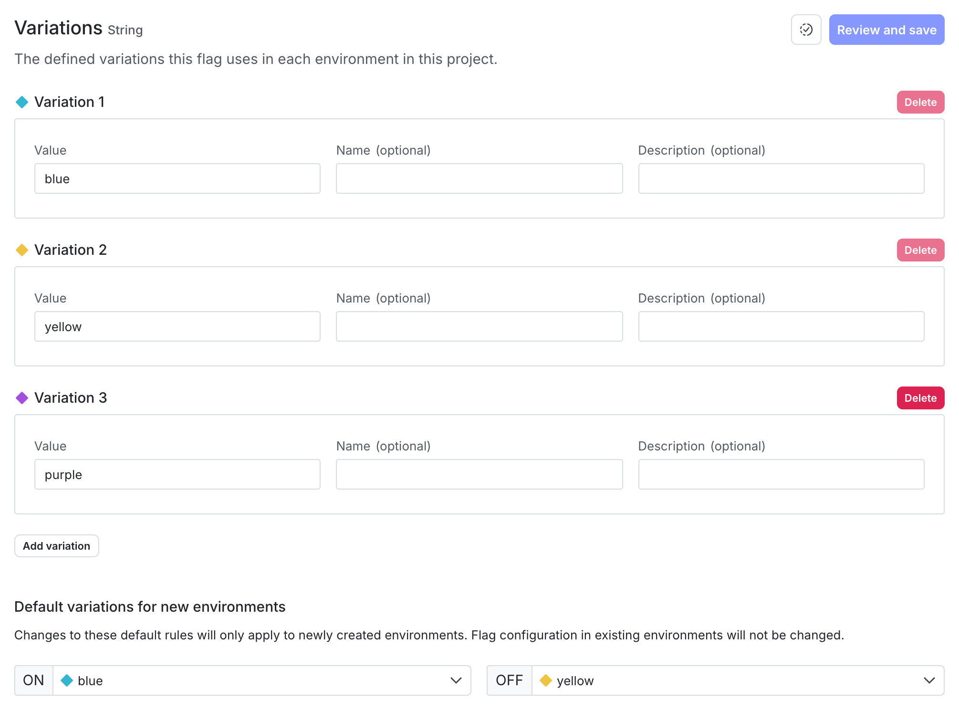Image resolution: width=959 pixels, height=710 pixels.
Task: Click the Variation 2 Description field
Action: (x=781, y=327)
